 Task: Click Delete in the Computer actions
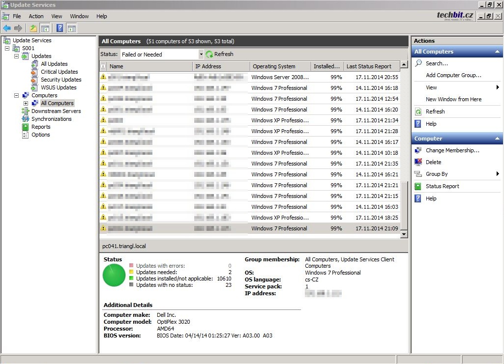click(x=433, y=162)
